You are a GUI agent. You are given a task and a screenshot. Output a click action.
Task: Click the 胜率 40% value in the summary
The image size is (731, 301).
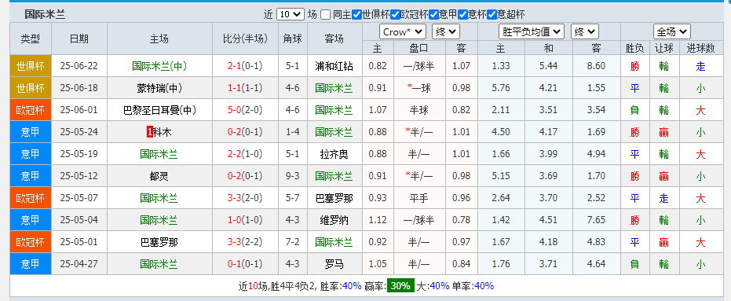point(352,285)
